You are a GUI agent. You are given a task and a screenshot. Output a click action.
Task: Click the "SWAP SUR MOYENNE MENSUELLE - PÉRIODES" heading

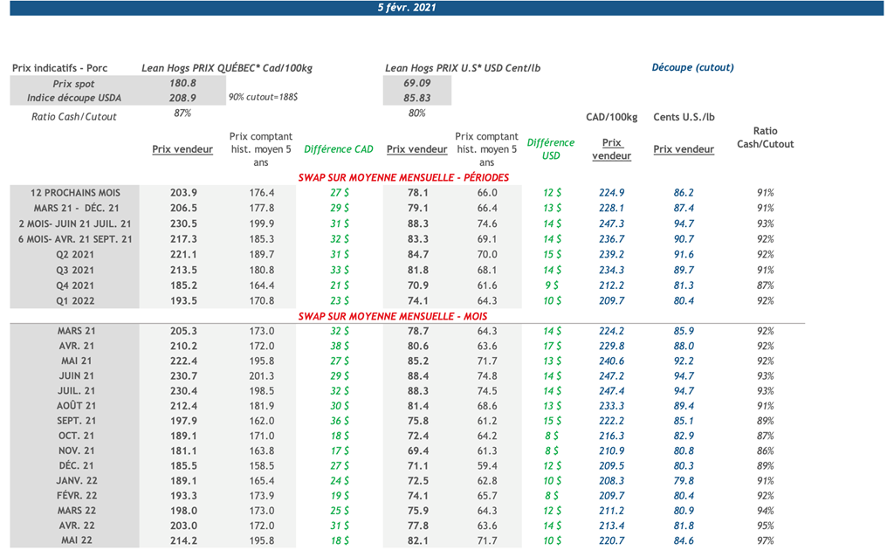coord(403,177)
